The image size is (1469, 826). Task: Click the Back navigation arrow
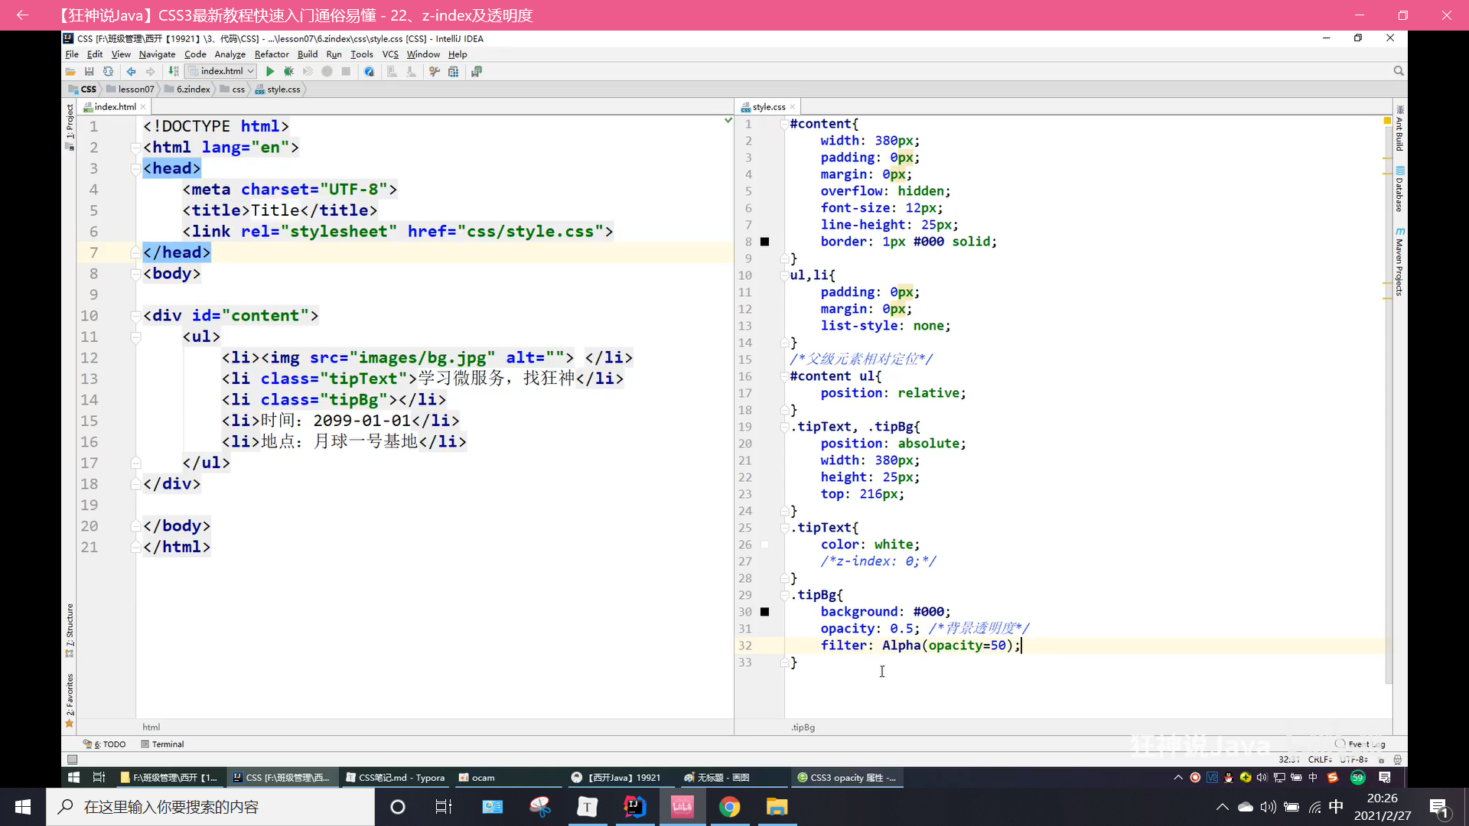(x=131, y=71)
